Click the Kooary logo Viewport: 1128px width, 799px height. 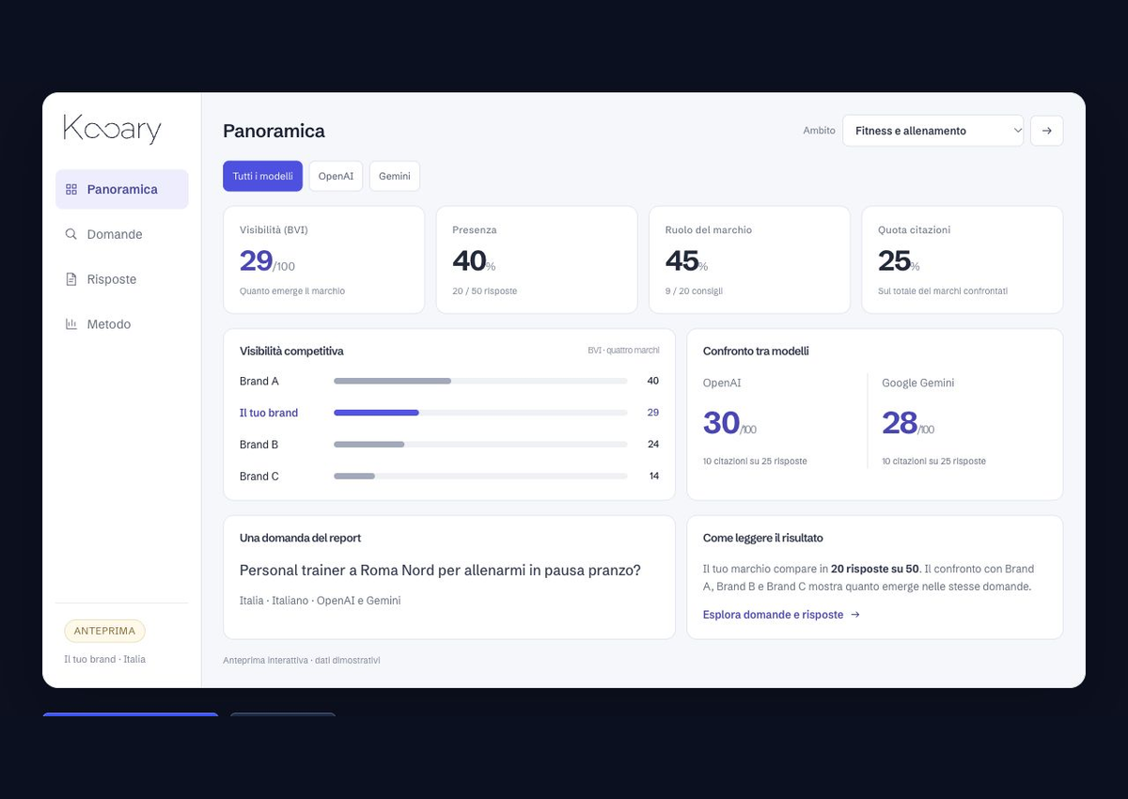(113, 130)
